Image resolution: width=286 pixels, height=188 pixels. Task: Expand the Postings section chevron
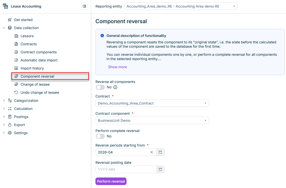point(4,117)
